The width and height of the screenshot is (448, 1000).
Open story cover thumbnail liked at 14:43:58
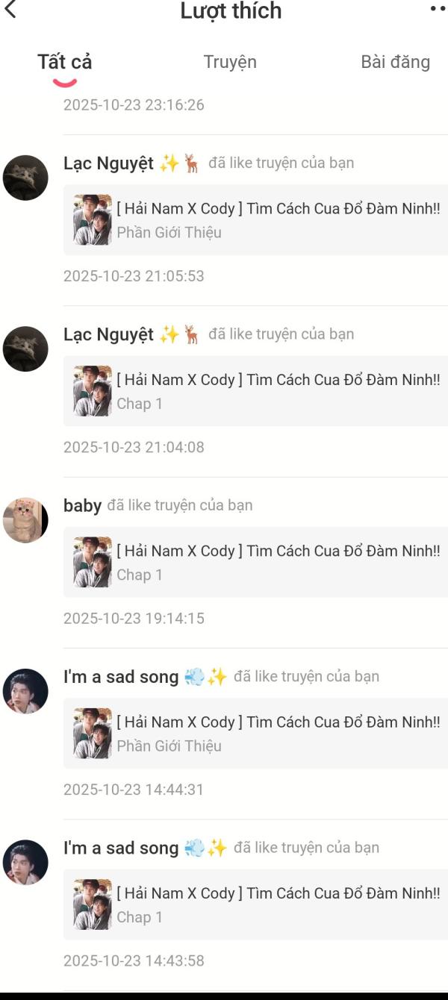93,904
